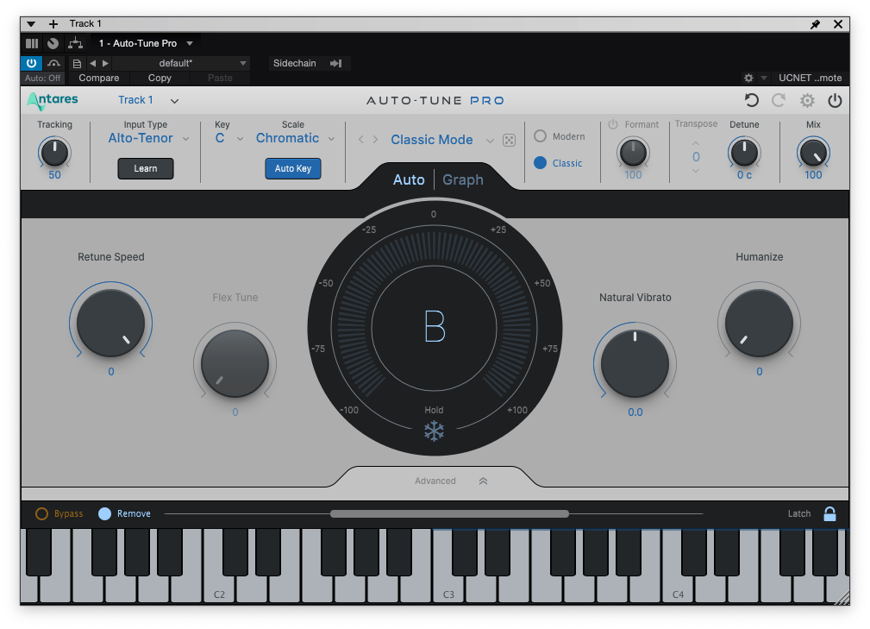Open the Classic Mode preset dropdown
870x629 pixels.
coord(490,141)
